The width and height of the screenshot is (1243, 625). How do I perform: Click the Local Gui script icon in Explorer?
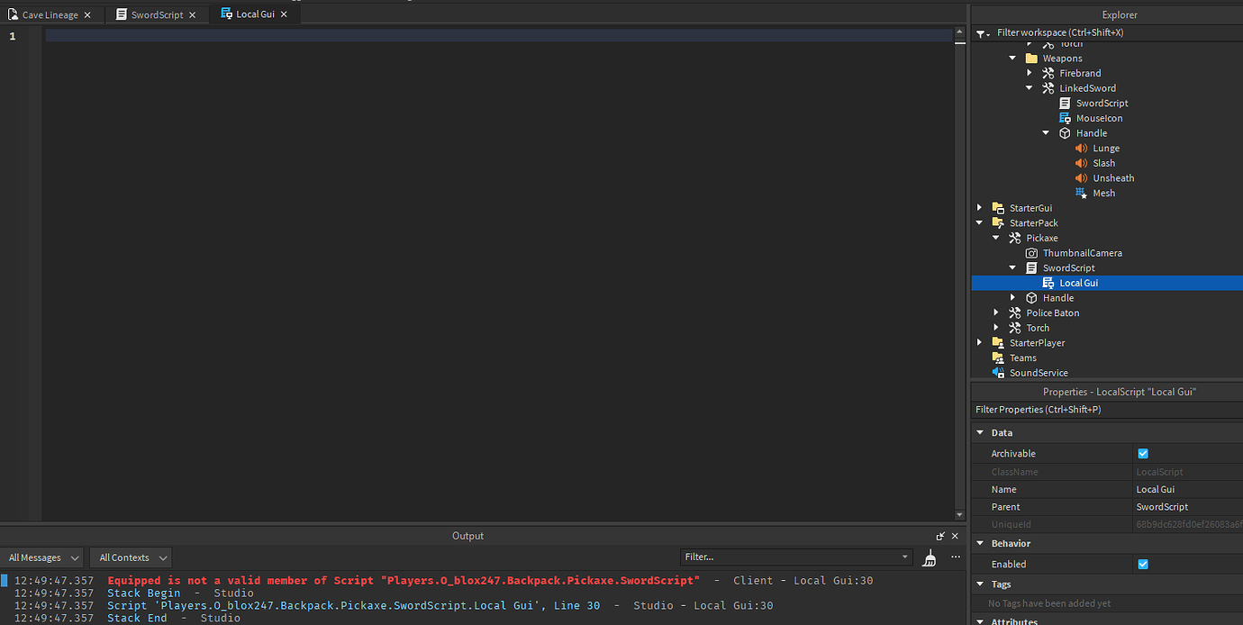pos(1048,283)
